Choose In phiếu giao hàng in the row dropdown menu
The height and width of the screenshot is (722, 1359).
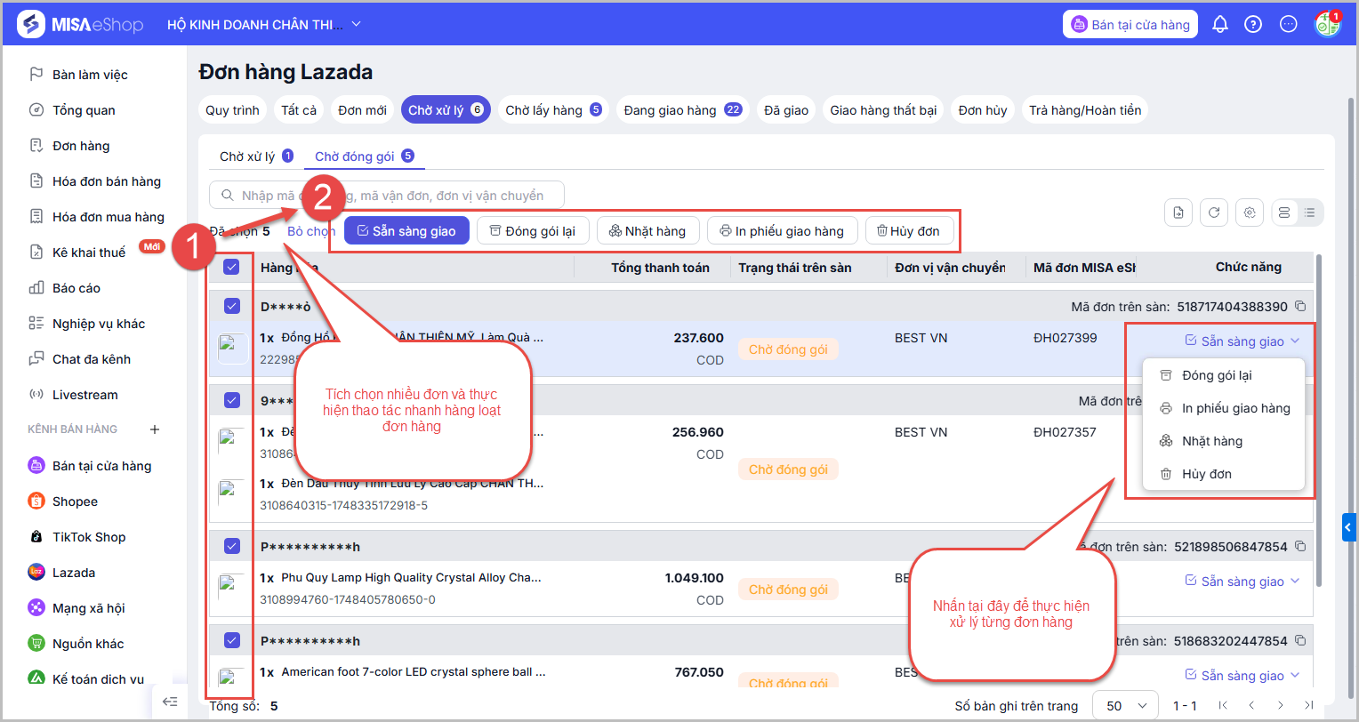coord(1223,408)
